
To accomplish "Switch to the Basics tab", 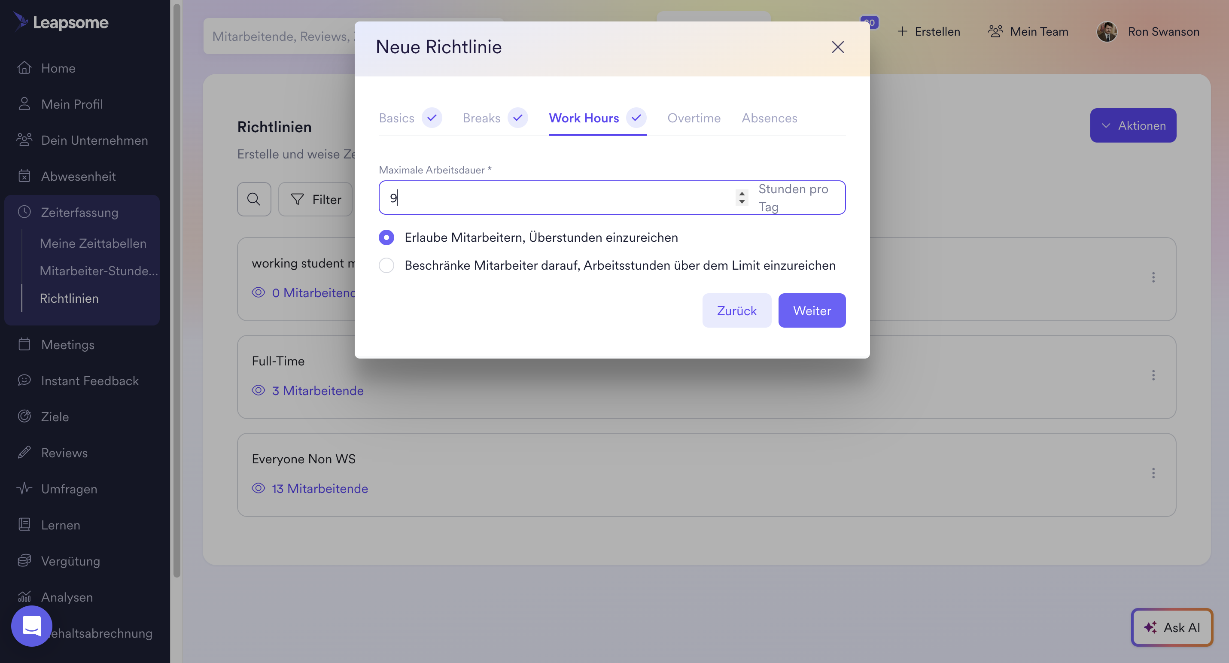I will click(410, 118).
